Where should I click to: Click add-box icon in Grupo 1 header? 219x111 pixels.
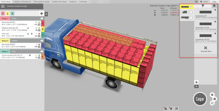42,18
